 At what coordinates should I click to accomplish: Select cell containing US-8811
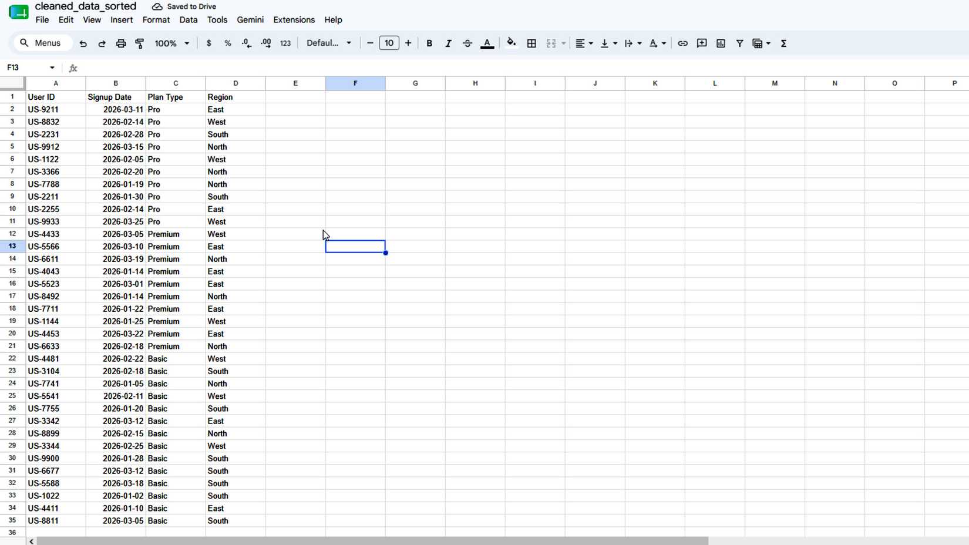[x=56, y=521]
